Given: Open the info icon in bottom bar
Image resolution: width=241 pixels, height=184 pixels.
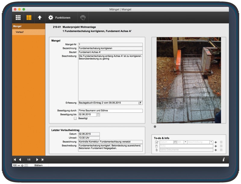Looking at the screenshot, I should [224, 160].
